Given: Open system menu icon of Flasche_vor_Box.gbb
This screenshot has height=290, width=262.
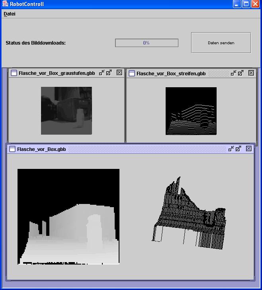Looking at the screenshot, I should pos(12,149).
